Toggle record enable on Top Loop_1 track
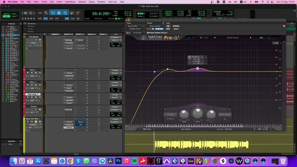The width and height of the screenshot is (297, 167). pyautogui.click(x=28, y=97)
